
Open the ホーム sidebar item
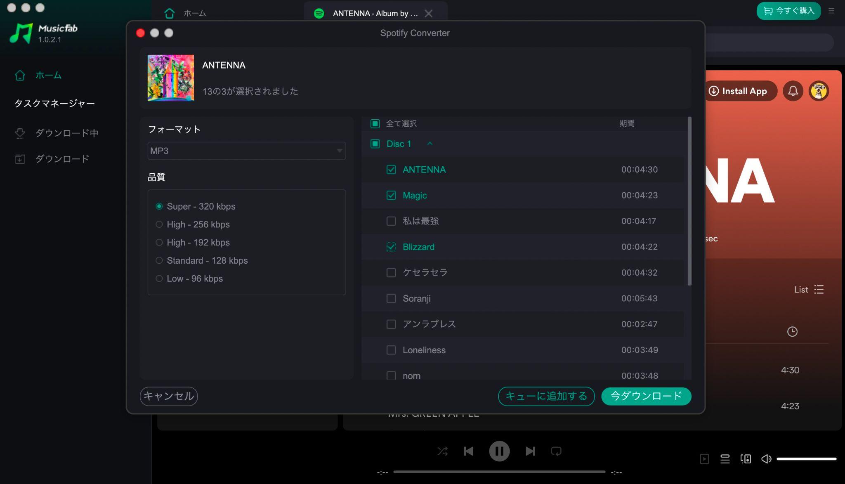[x=38, y=75]
